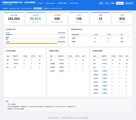The image size is (136, 120).
Task: Click the 12:51:23 clock display
Action: (x=129, y=3)
